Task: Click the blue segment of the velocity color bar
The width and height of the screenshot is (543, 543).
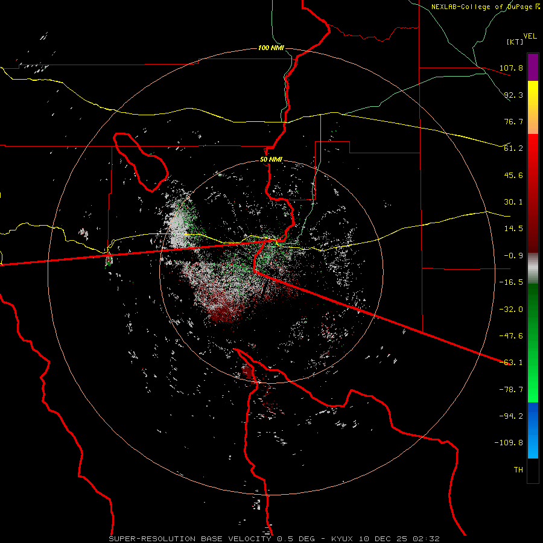Action: [x=533, y=430]
